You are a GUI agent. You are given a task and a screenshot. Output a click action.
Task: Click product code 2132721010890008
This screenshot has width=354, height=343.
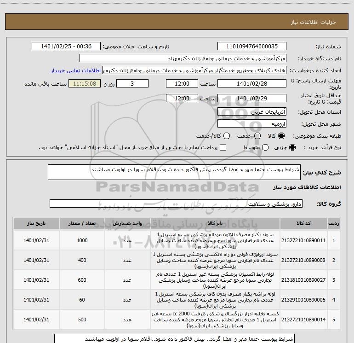(x=303, y=260)
